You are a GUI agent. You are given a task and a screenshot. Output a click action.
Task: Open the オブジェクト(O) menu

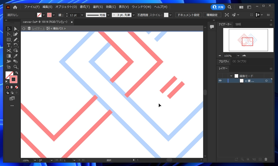click(66, 7)
